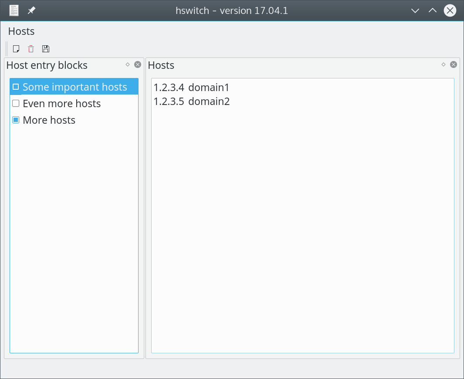Select the 'More hosts' block
Screen dimensions: 464x379
(x=49, y=120)
